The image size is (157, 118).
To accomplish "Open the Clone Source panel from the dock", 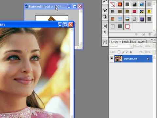I will tap(105, 17).
